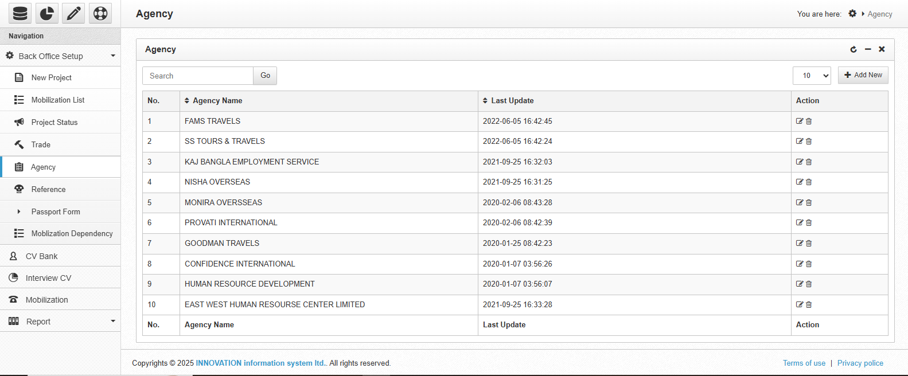Click the lifebuoy support icon in top toolbar
The image size is (908, 376).
coord(100,13)
